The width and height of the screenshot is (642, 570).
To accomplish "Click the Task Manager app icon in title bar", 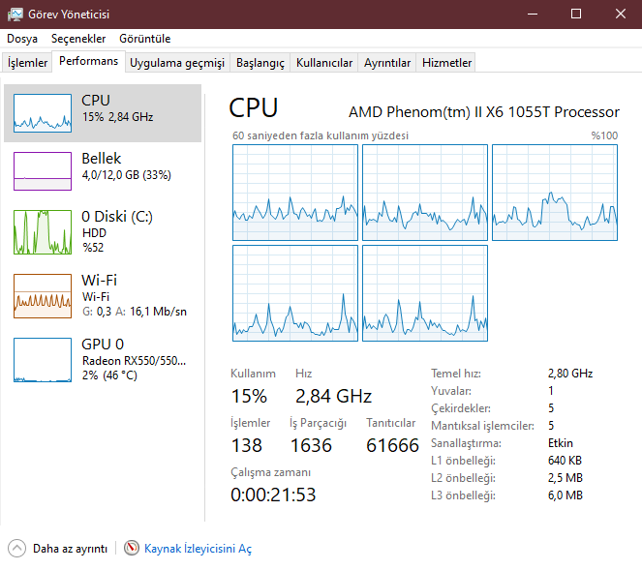I will coord(15,14).
